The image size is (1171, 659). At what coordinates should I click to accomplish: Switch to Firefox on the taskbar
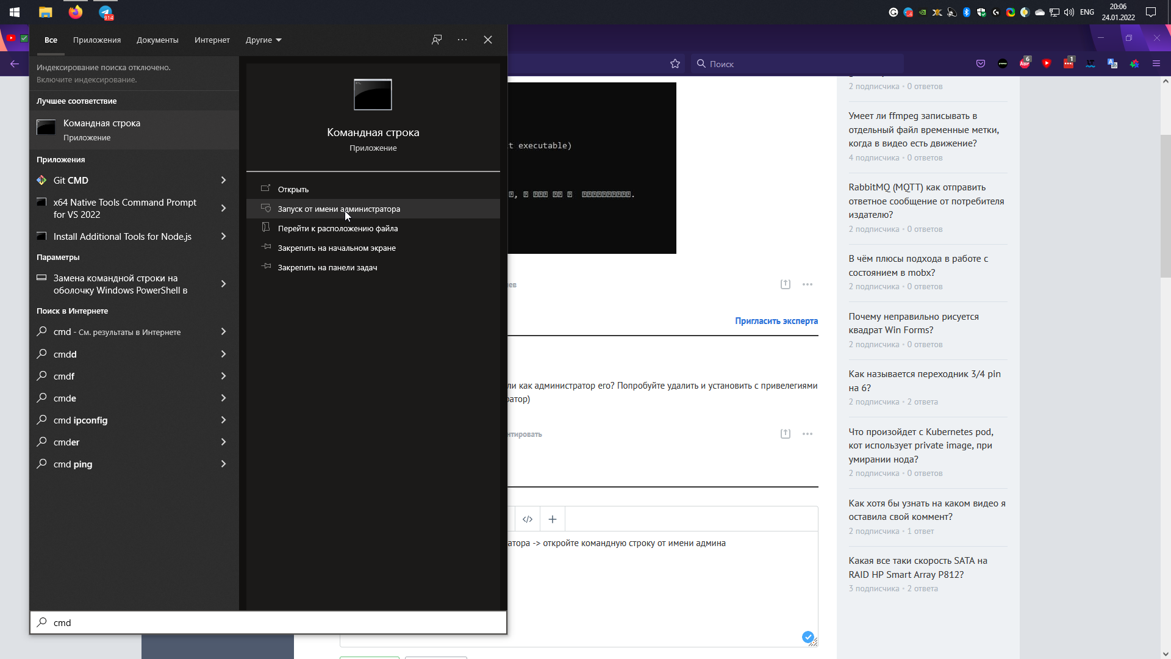[76, 12]
